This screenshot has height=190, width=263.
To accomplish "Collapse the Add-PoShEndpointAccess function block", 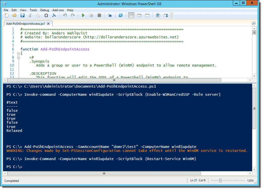I will pos(18,53).
